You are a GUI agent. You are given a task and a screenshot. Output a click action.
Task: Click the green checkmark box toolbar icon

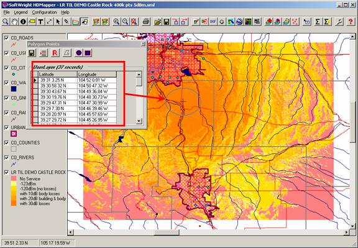point(196,22)
